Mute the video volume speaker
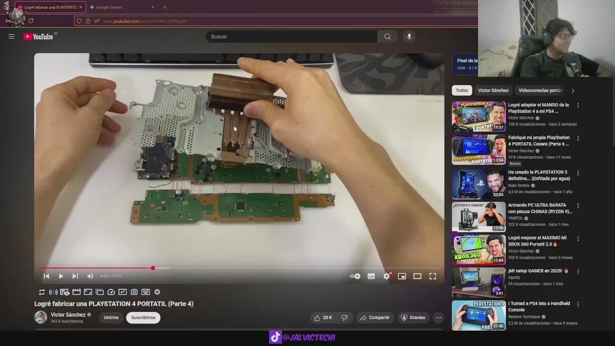Screen dimensions: 615x346 point(90,276)
